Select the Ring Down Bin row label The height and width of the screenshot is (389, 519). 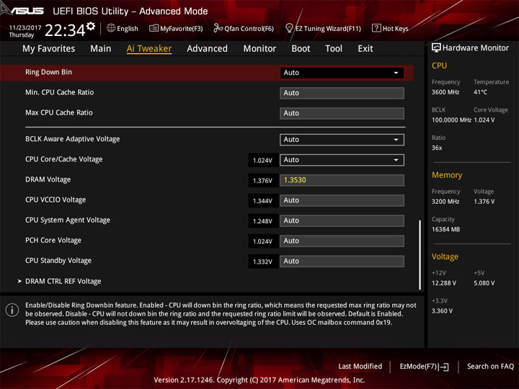[49, 72]
